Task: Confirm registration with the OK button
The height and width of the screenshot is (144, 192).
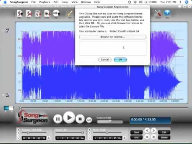Action: pos(120,60)
